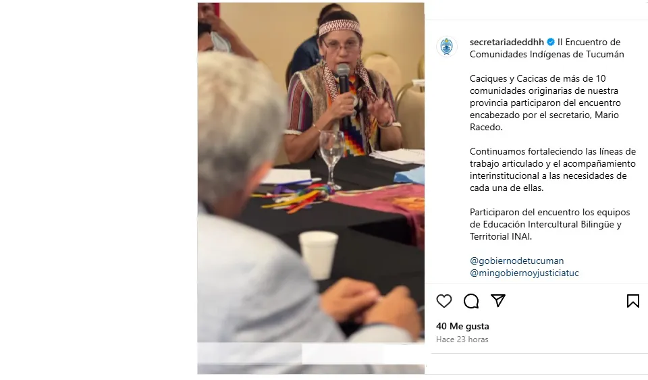This screenshot has width=648, height=380.
Task: Share the post using the paper plane icon
Action: [498, 301]
